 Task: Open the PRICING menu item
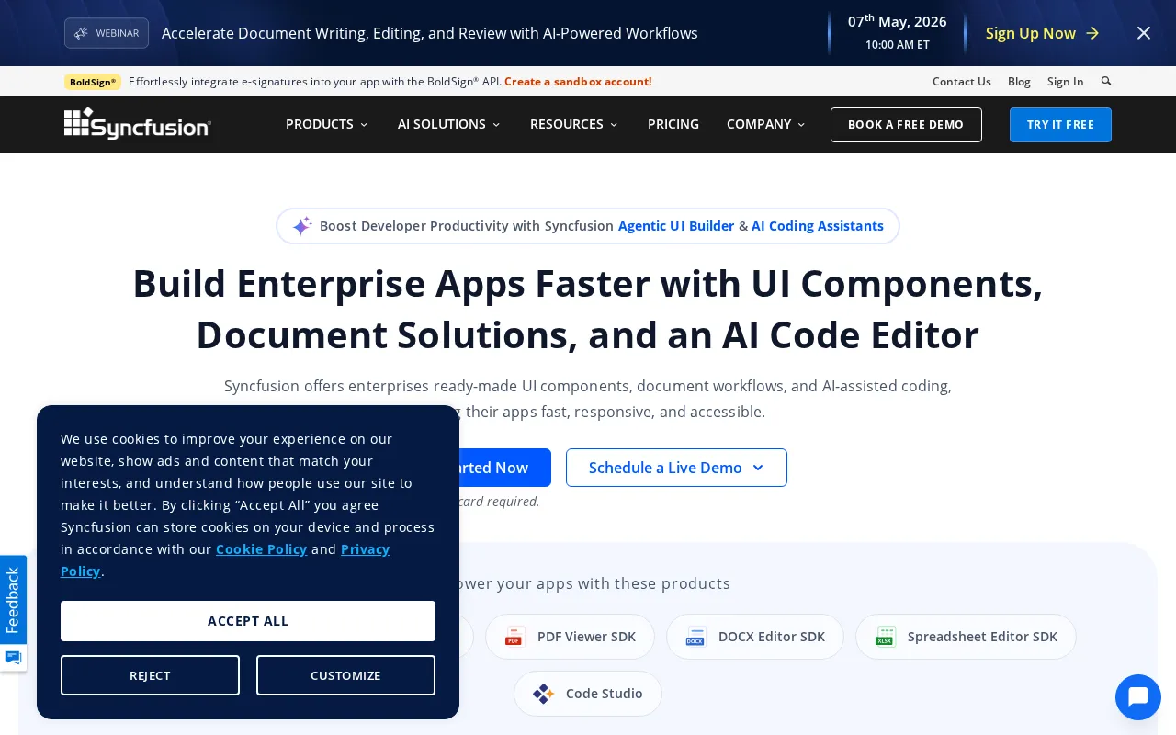[673, 124]
